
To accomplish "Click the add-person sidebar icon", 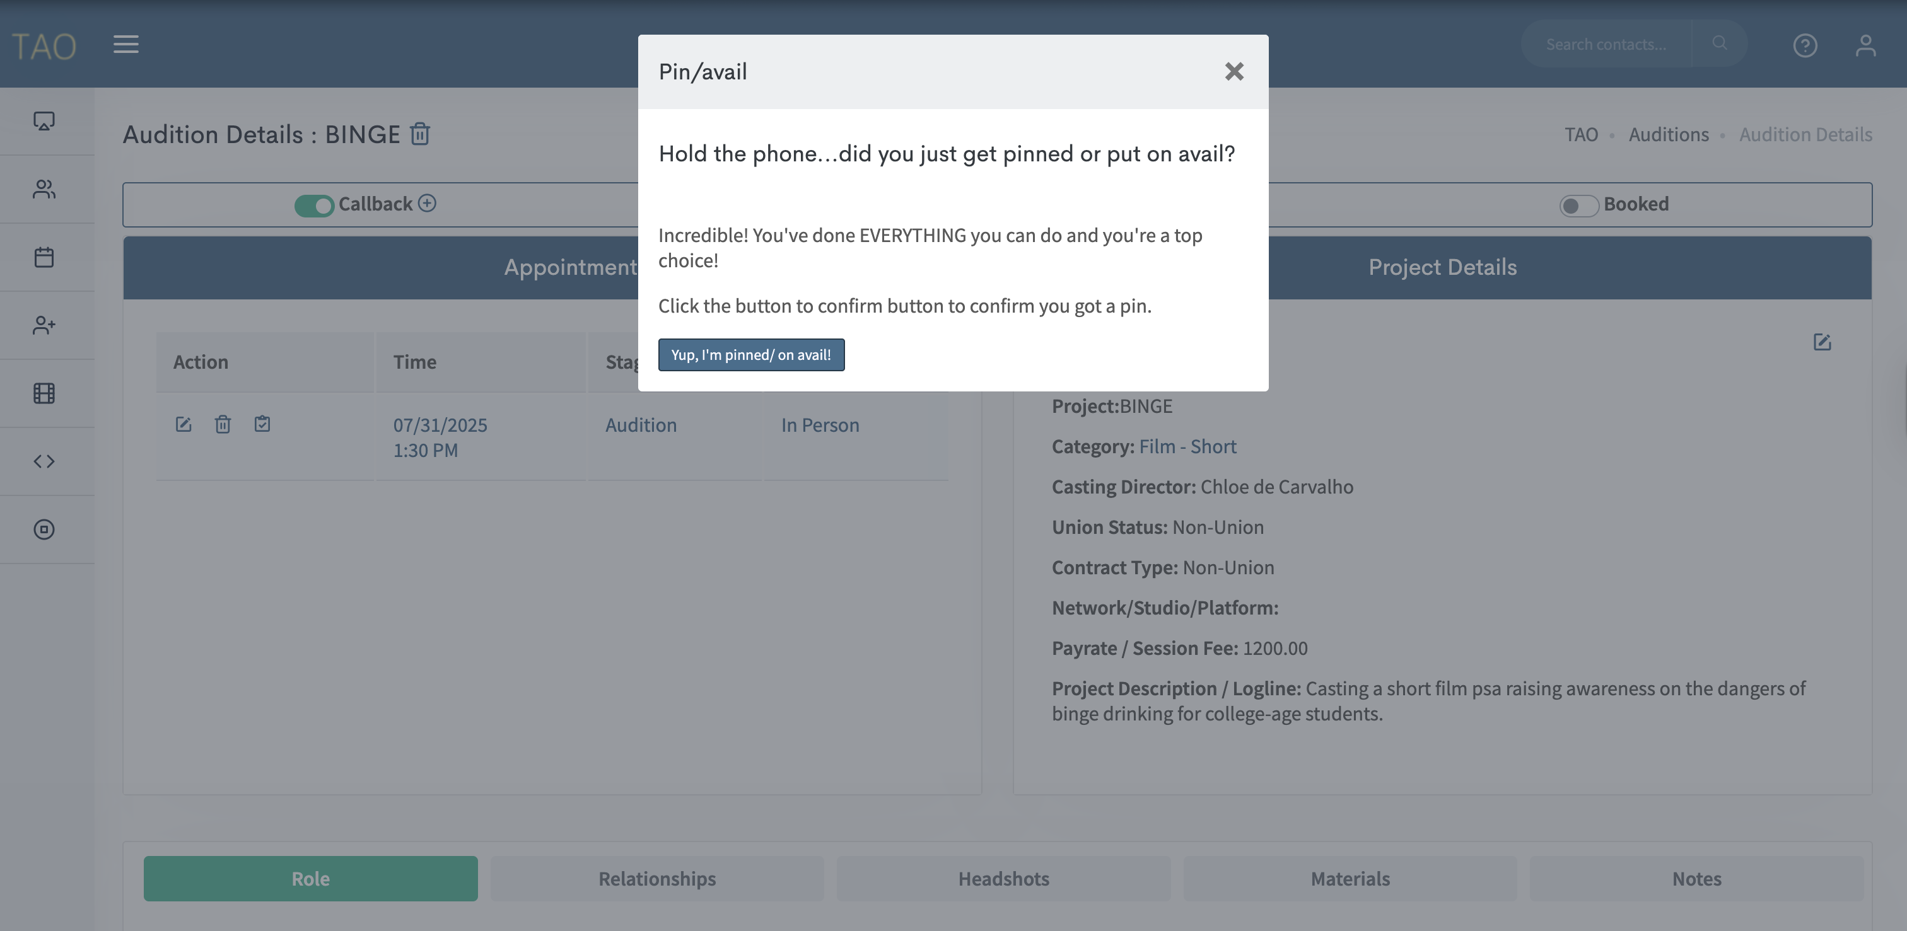I will 44,326.
